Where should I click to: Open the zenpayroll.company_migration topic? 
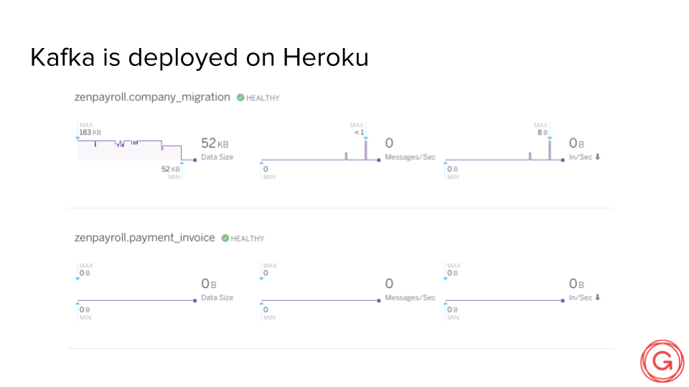tap(152, 97)
